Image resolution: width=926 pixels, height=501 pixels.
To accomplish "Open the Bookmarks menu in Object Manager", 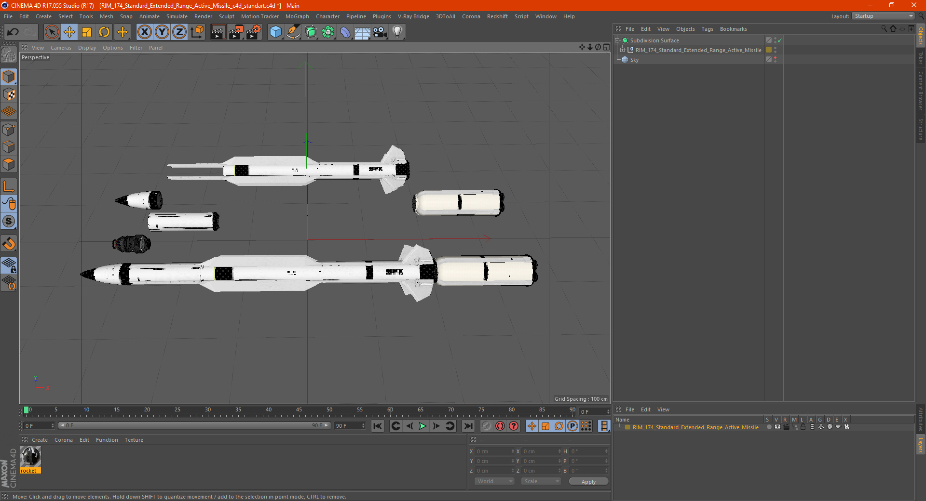I will point(733,29).
